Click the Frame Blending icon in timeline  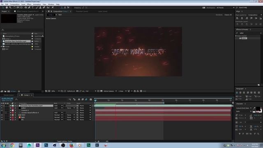coord(83,99)
